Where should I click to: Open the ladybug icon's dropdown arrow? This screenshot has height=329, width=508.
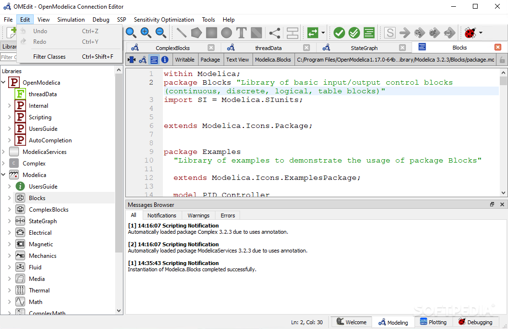tap(481, 33)
